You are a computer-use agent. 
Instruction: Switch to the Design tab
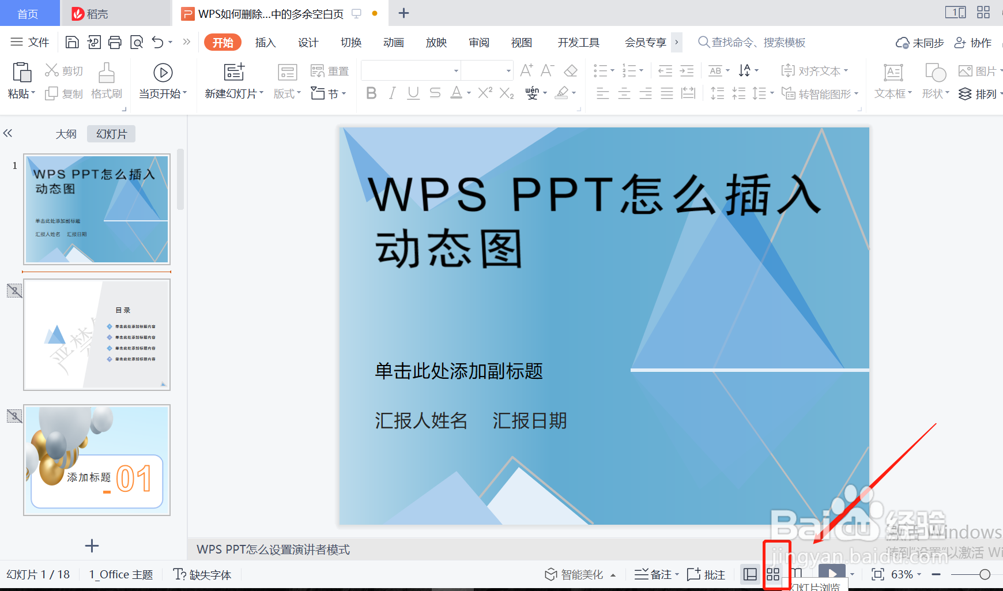pos(308,43)
